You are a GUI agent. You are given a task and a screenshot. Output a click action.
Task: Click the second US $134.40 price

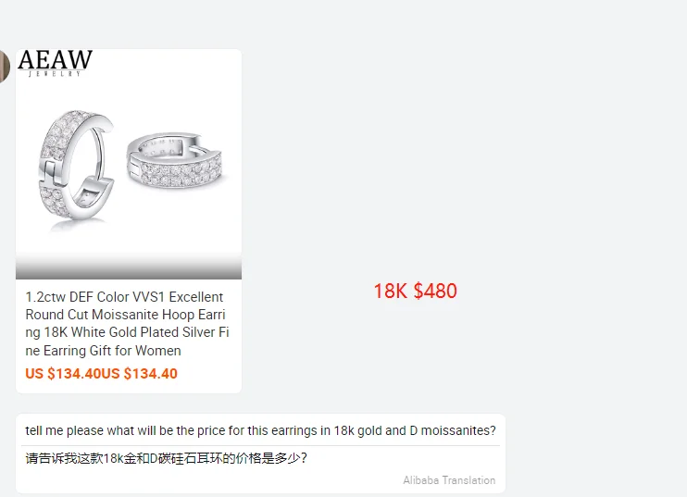[139, 374]
